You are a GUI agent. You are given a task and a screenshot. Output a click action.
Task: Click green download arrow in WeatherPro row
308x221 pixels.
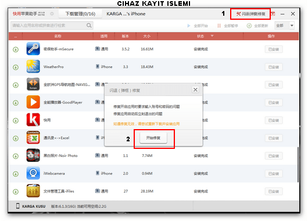(x=16, y=67)
